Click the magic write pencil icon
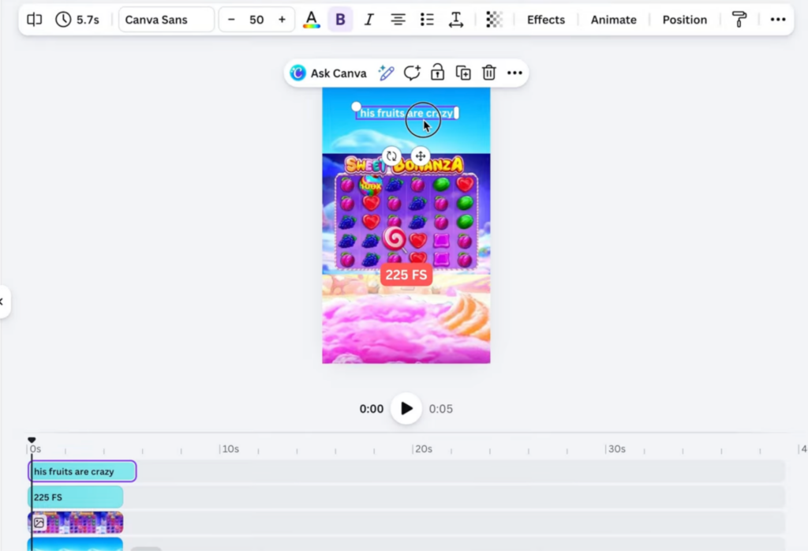The width and height of the screenshot is (808, 551). pyautogui.click(x=386, y=73)
